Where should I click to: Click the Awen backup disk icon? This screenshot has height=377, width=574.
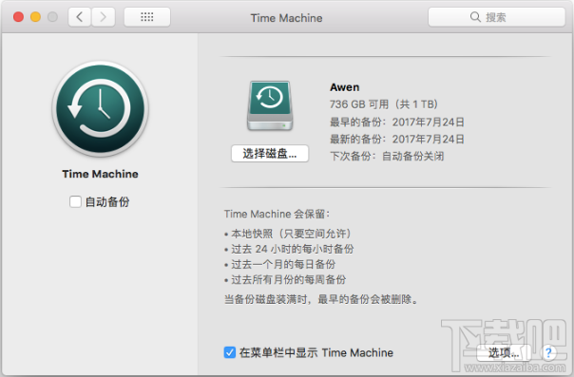click(x=270, y=105)
